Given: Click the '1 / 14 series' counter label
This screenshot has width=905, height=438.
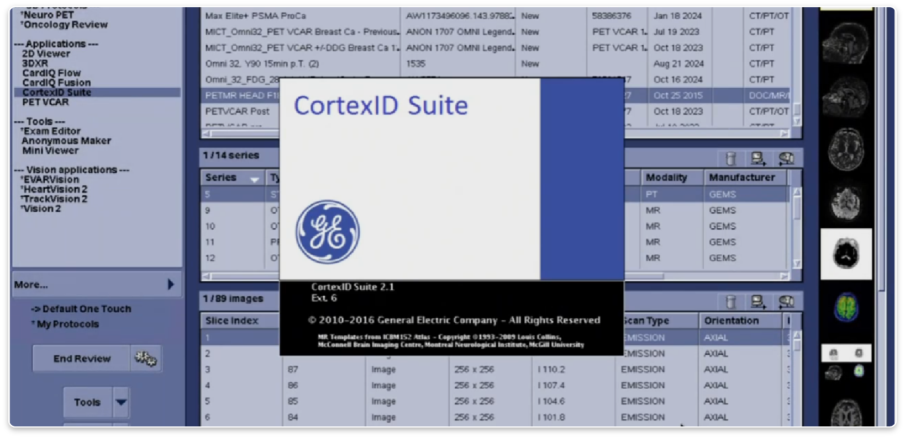Looking at the screenshot, I should tap(231, 156).
